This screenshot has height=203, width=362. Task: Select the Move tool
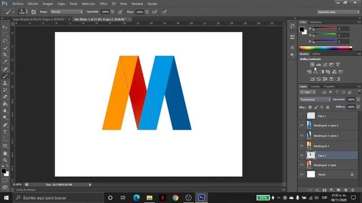click(5, 27)
